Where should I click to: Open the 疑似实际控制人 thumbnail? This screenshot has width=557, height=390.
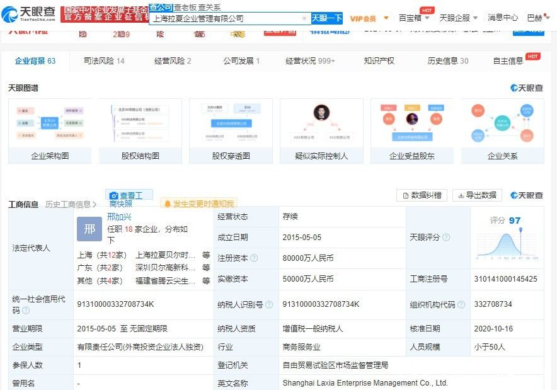321,131
